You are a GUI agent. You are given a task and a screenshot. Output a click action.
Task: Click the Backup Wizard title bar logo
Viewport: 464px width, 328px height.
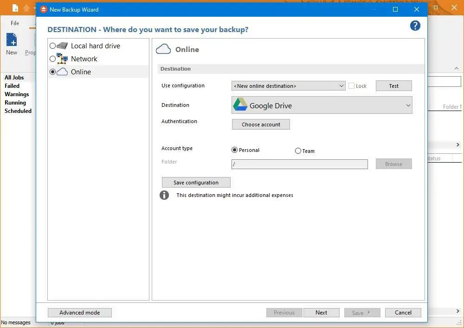[44, 9]
